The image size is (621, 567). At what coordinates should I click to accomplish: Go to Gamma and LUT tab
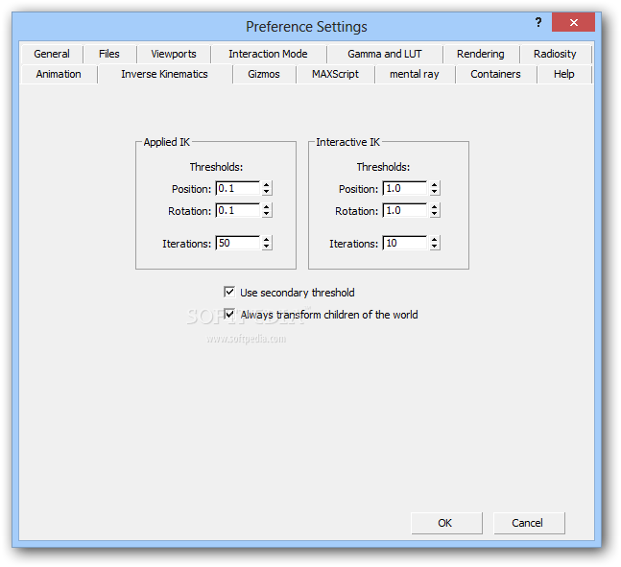click(x=385, y=54)
